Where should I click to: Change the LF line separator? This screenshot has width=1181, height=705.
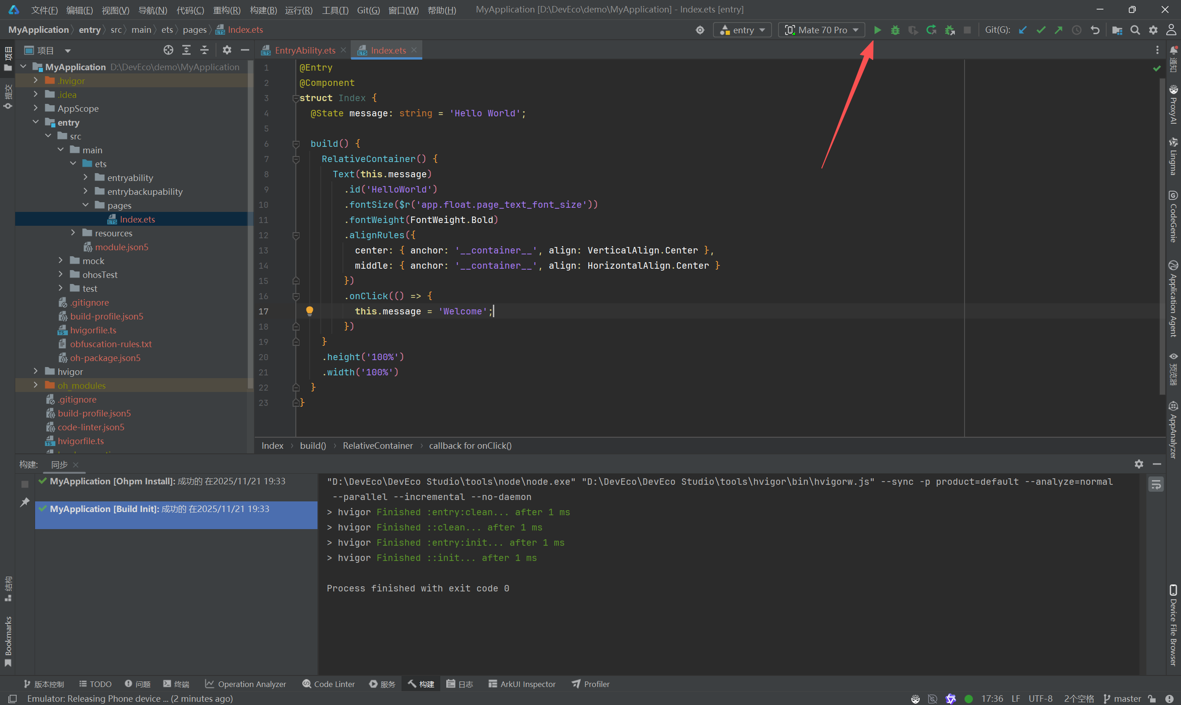[1016, 699]
